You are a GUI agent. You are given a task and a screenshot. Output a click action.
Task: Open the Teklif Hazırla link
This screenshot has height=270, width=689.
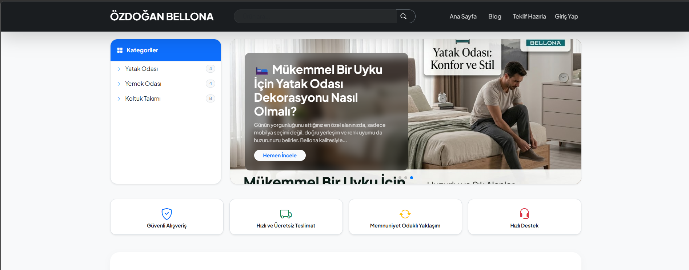coord(529,16)
